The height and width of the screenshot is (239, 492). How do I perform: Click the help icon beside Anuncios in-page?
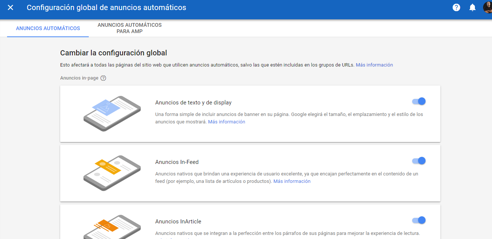pyautogui.click(x=103, y=78)
